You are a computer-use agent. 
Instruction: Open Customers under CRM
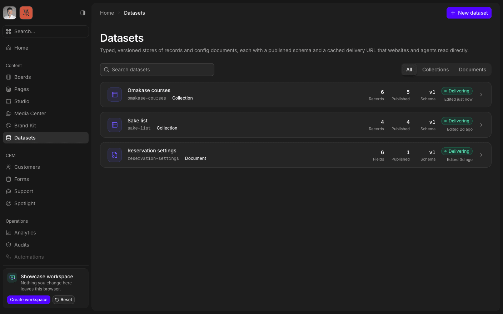pyautogui.click(x=46, y=167)
